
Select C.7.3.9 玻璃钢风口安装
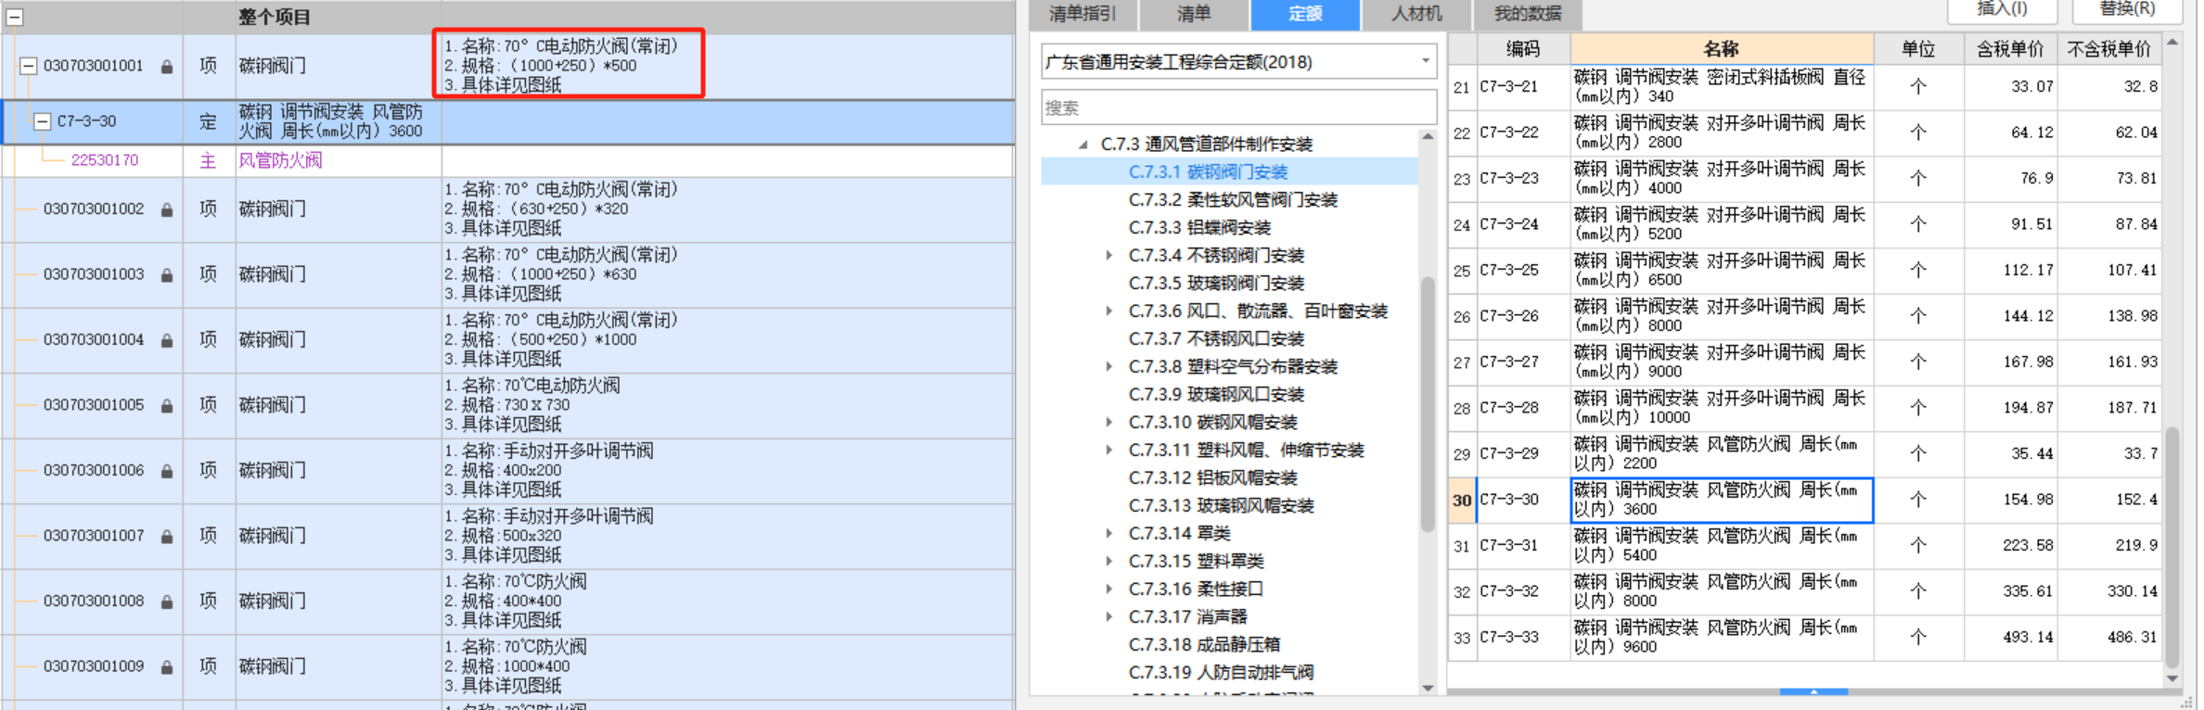pyautogui.click(x=1216, y=395)
